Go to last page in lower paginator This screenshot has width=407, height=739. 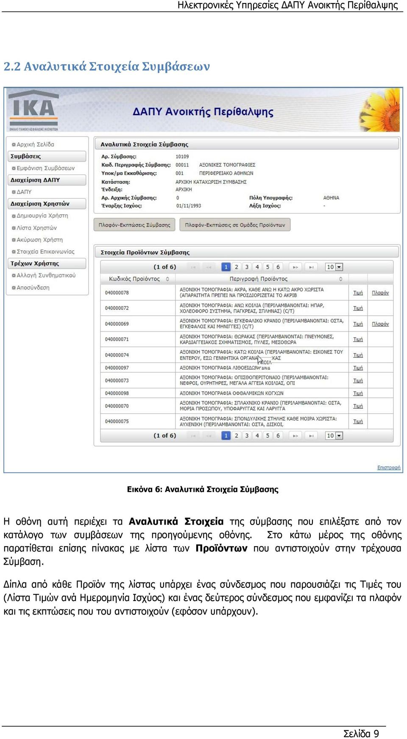pos(311,436)
